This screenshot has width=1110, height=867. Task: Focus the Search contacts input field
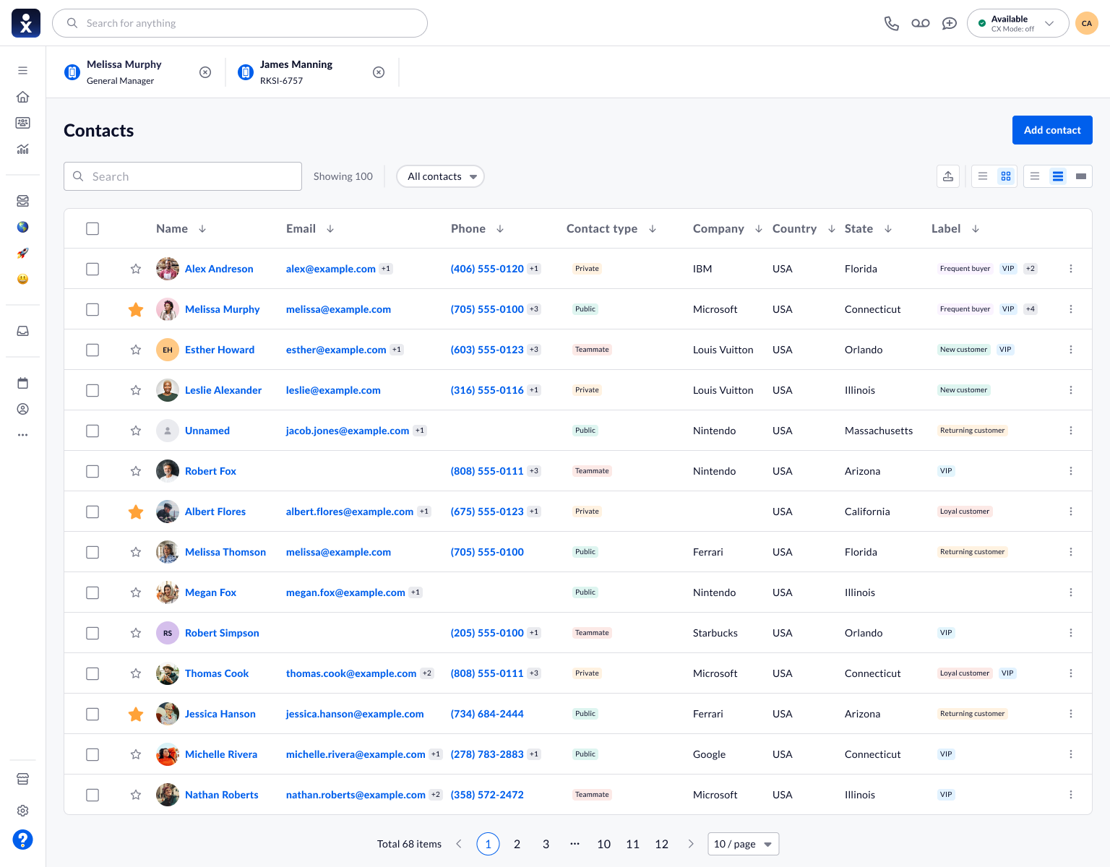point(183,176)
